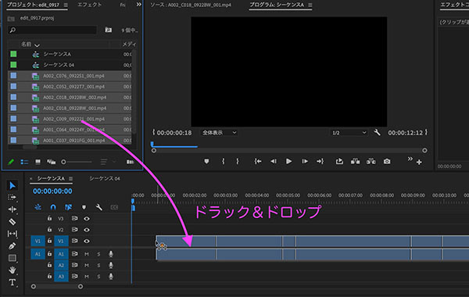Select the プログラム: シーケンスA tab
The height and width of the screenshot is (297, 469).
coord(277,5)
